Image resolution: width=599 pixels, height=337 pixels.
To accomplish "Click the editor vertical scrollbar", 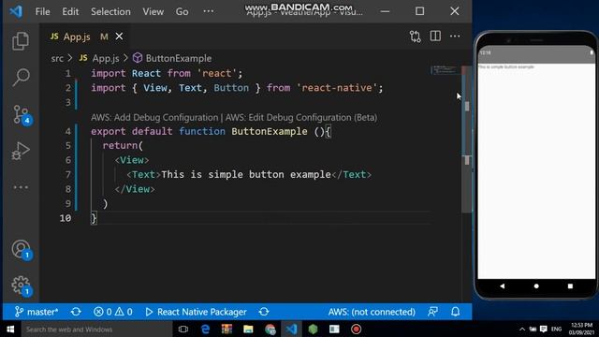I will click(x=466, y=139).
